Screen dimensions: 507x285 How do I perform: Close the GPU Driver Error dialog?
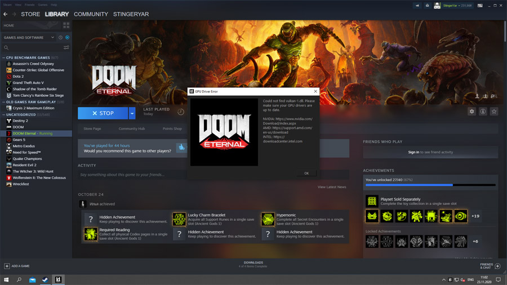315,91
